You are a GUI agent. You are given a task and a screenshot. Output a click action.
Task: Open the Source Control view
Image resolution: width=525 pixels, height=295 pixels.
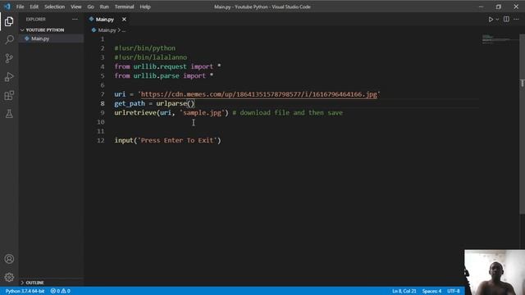point(9,58)
